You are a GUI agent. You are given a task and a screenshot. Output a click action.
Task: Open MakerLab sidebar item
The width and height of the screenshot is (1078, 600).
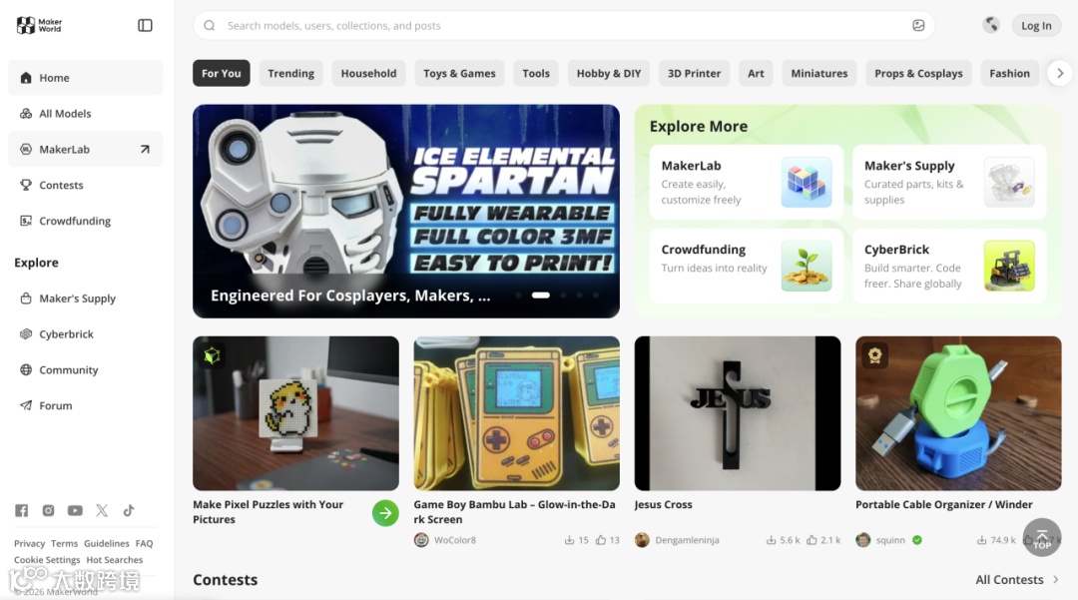point(85,149)
